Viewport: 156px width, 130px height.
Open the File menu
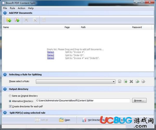click(x=5, y=8)
